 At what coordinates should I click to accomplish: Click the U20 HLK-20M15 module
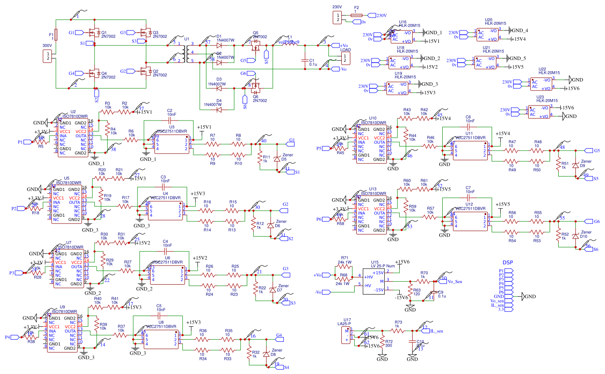(x=487, y=35)
